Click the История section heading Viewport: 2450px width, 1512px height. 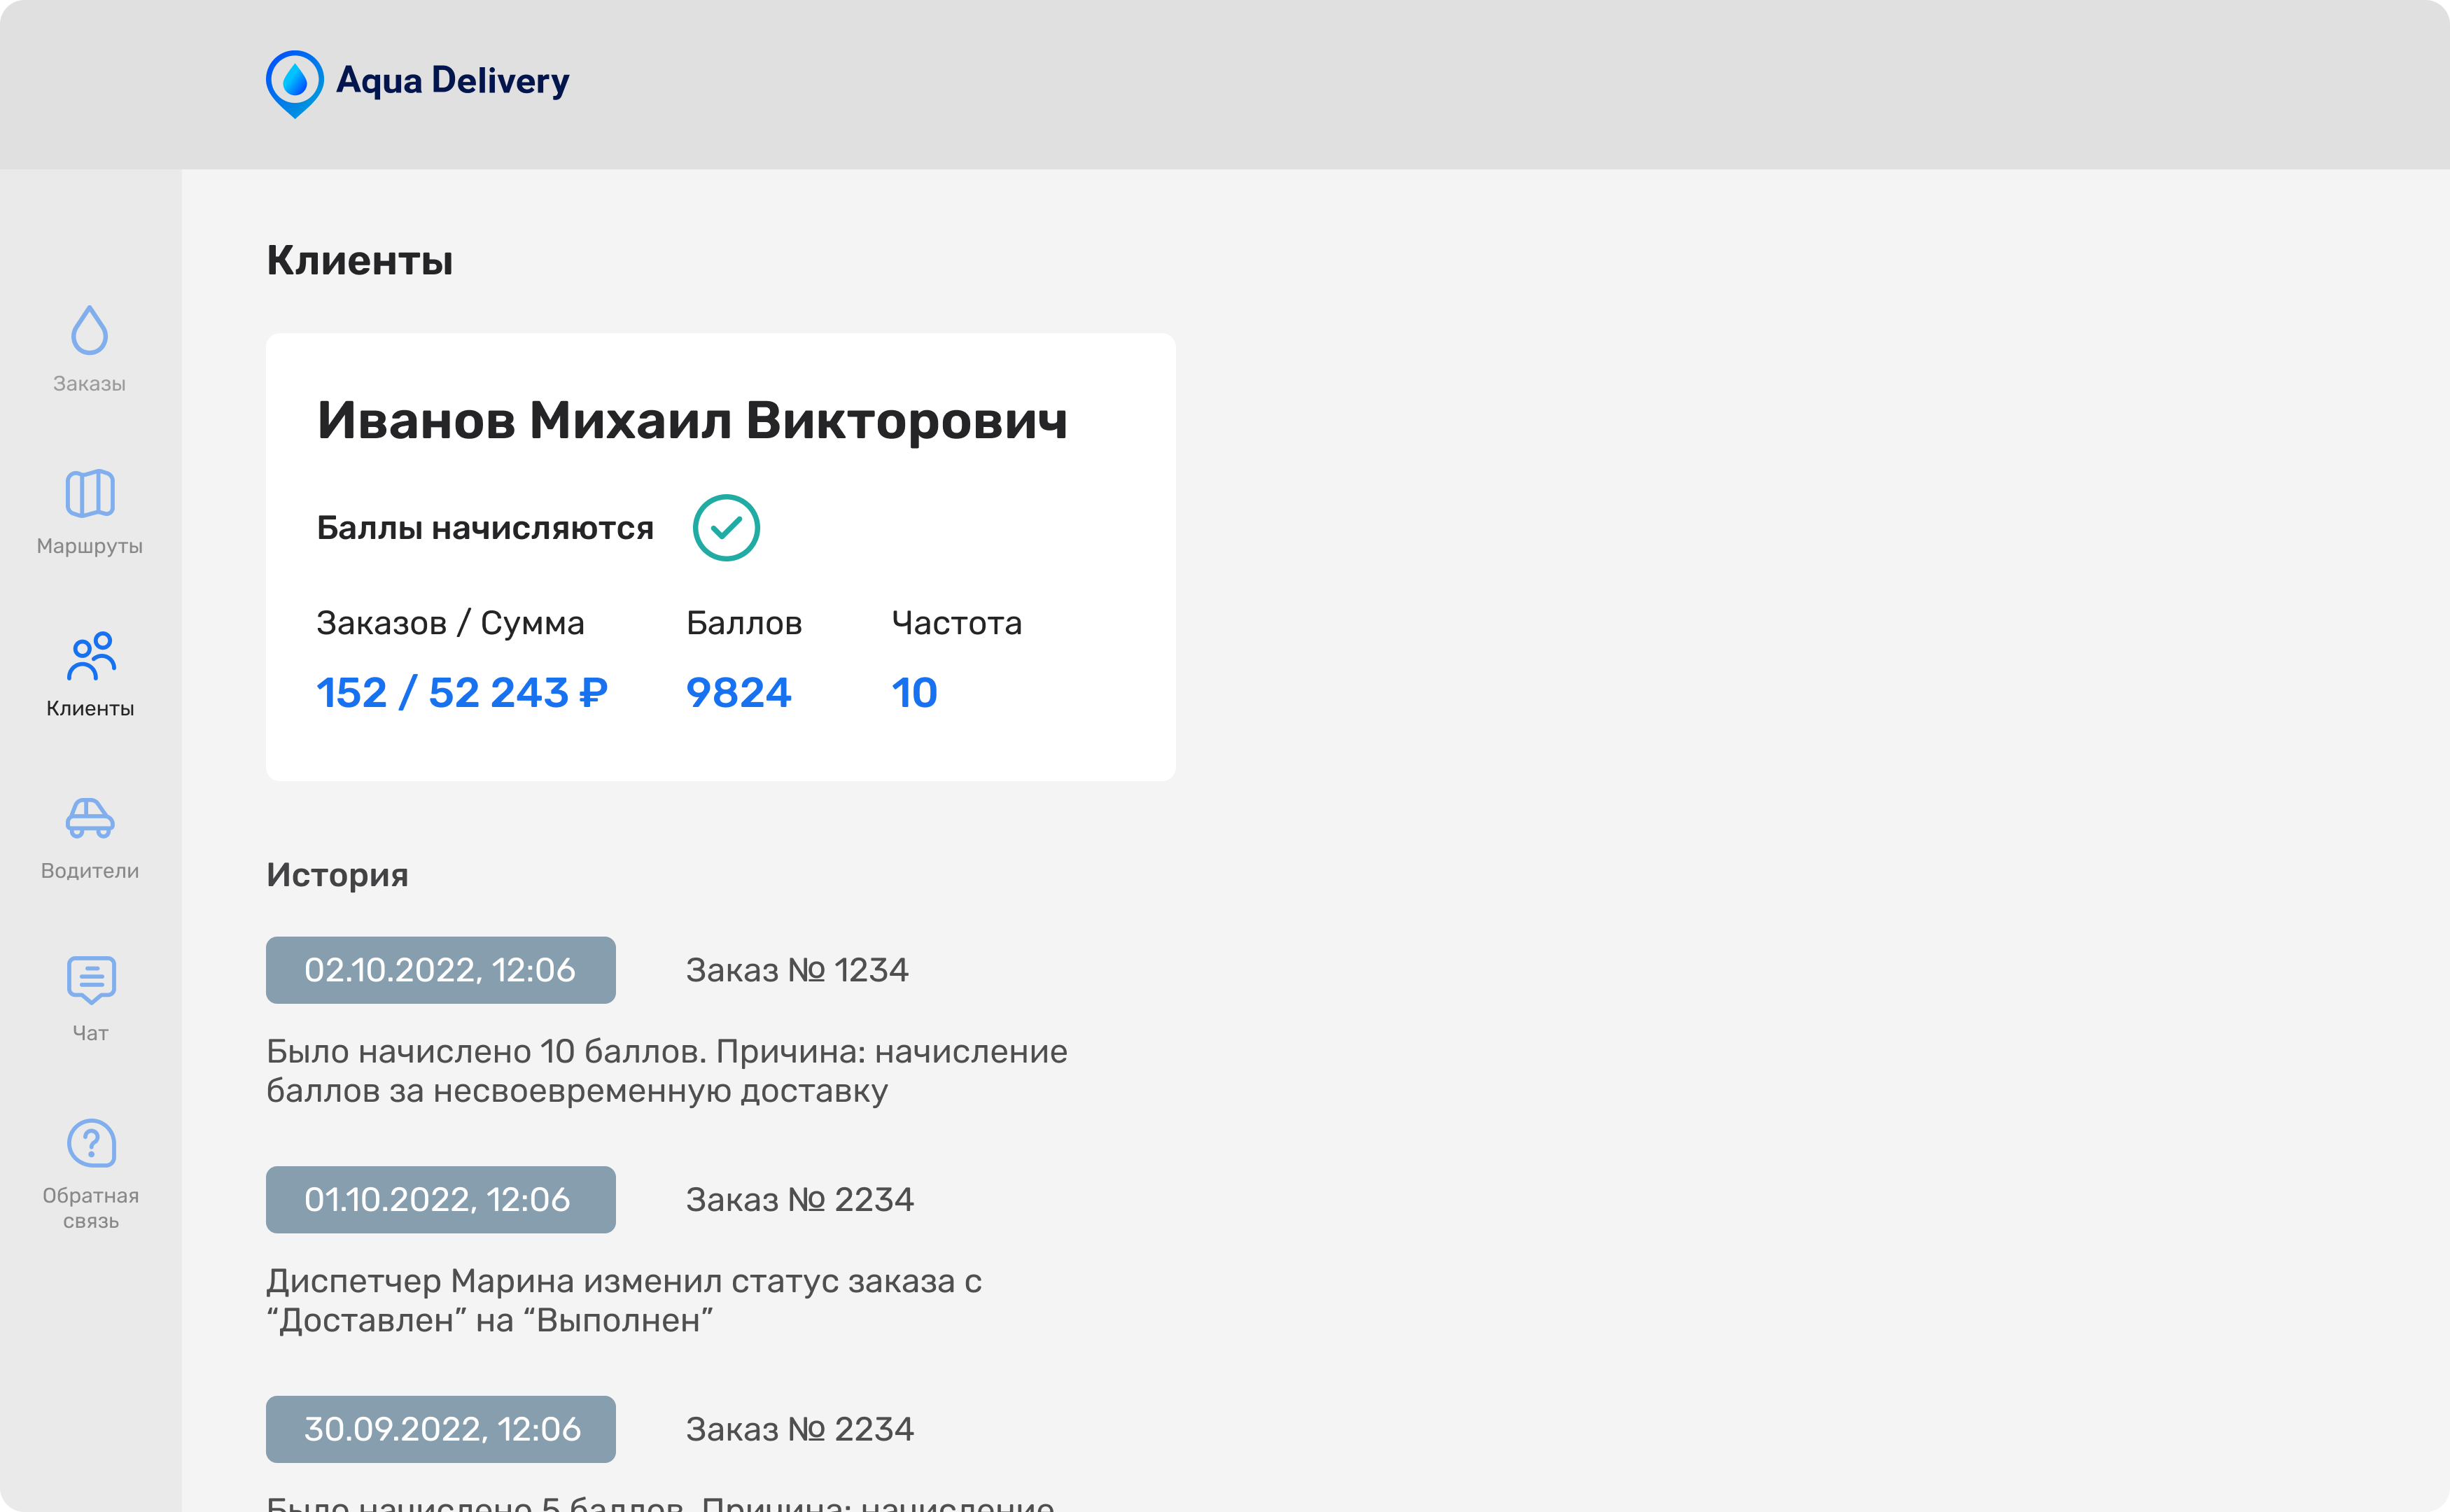[337, 875]
